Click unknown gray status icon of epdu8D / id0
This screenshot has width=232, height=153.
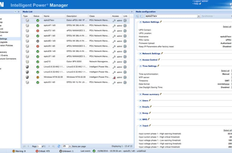pyautogui.click(x=38, y=41)
